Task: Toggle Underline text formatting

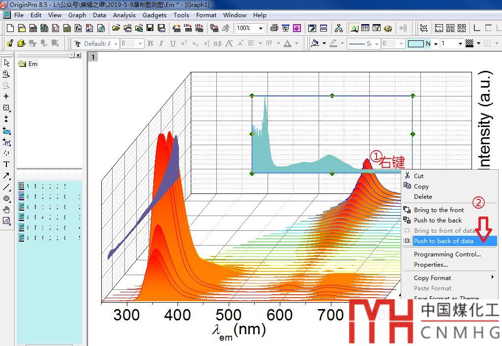Action: 173,44
